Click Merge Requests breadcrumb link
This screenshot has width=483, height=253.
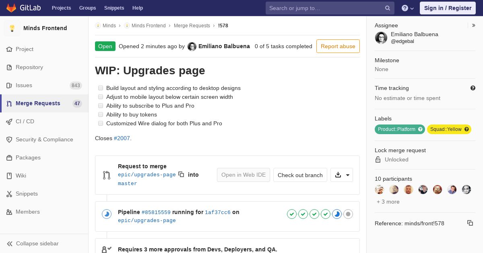192,25
